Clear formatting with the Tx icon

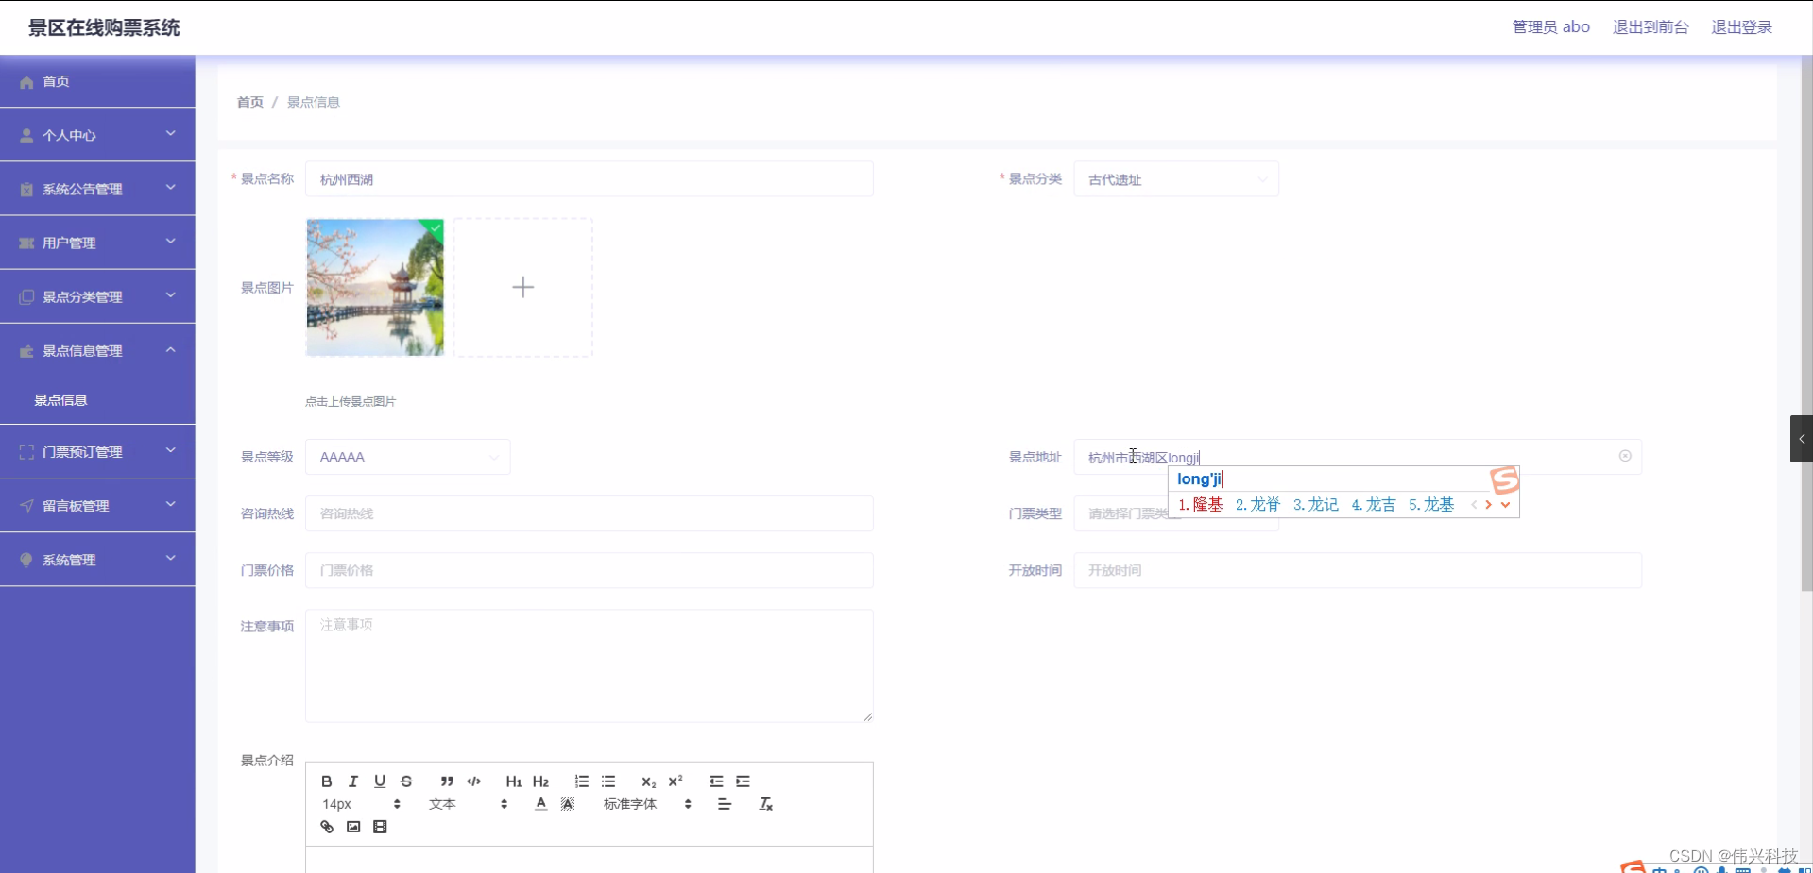coord(765,804)
